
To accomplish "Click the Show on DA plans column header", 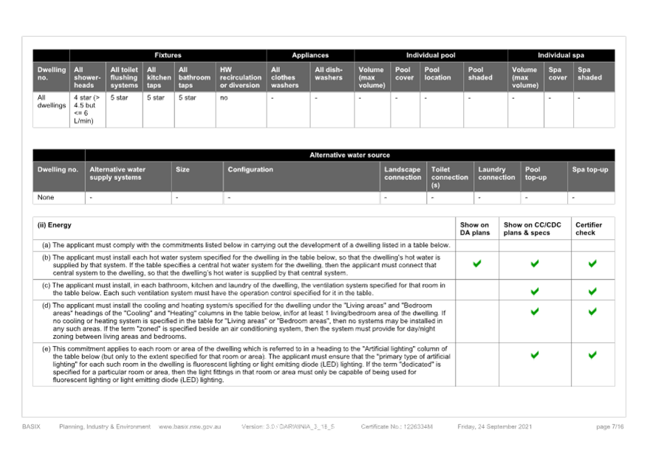I will coord(474,229).
